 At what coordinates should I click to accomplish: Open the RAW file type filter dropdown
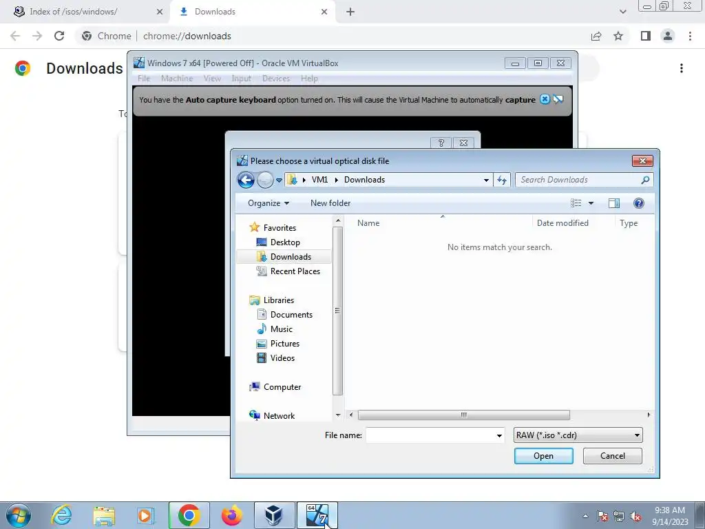click(x=578, y=435)
